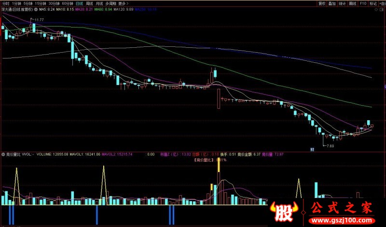Click the 竞价量比 indicator name

pyautogui.click(x=14, y=155)
